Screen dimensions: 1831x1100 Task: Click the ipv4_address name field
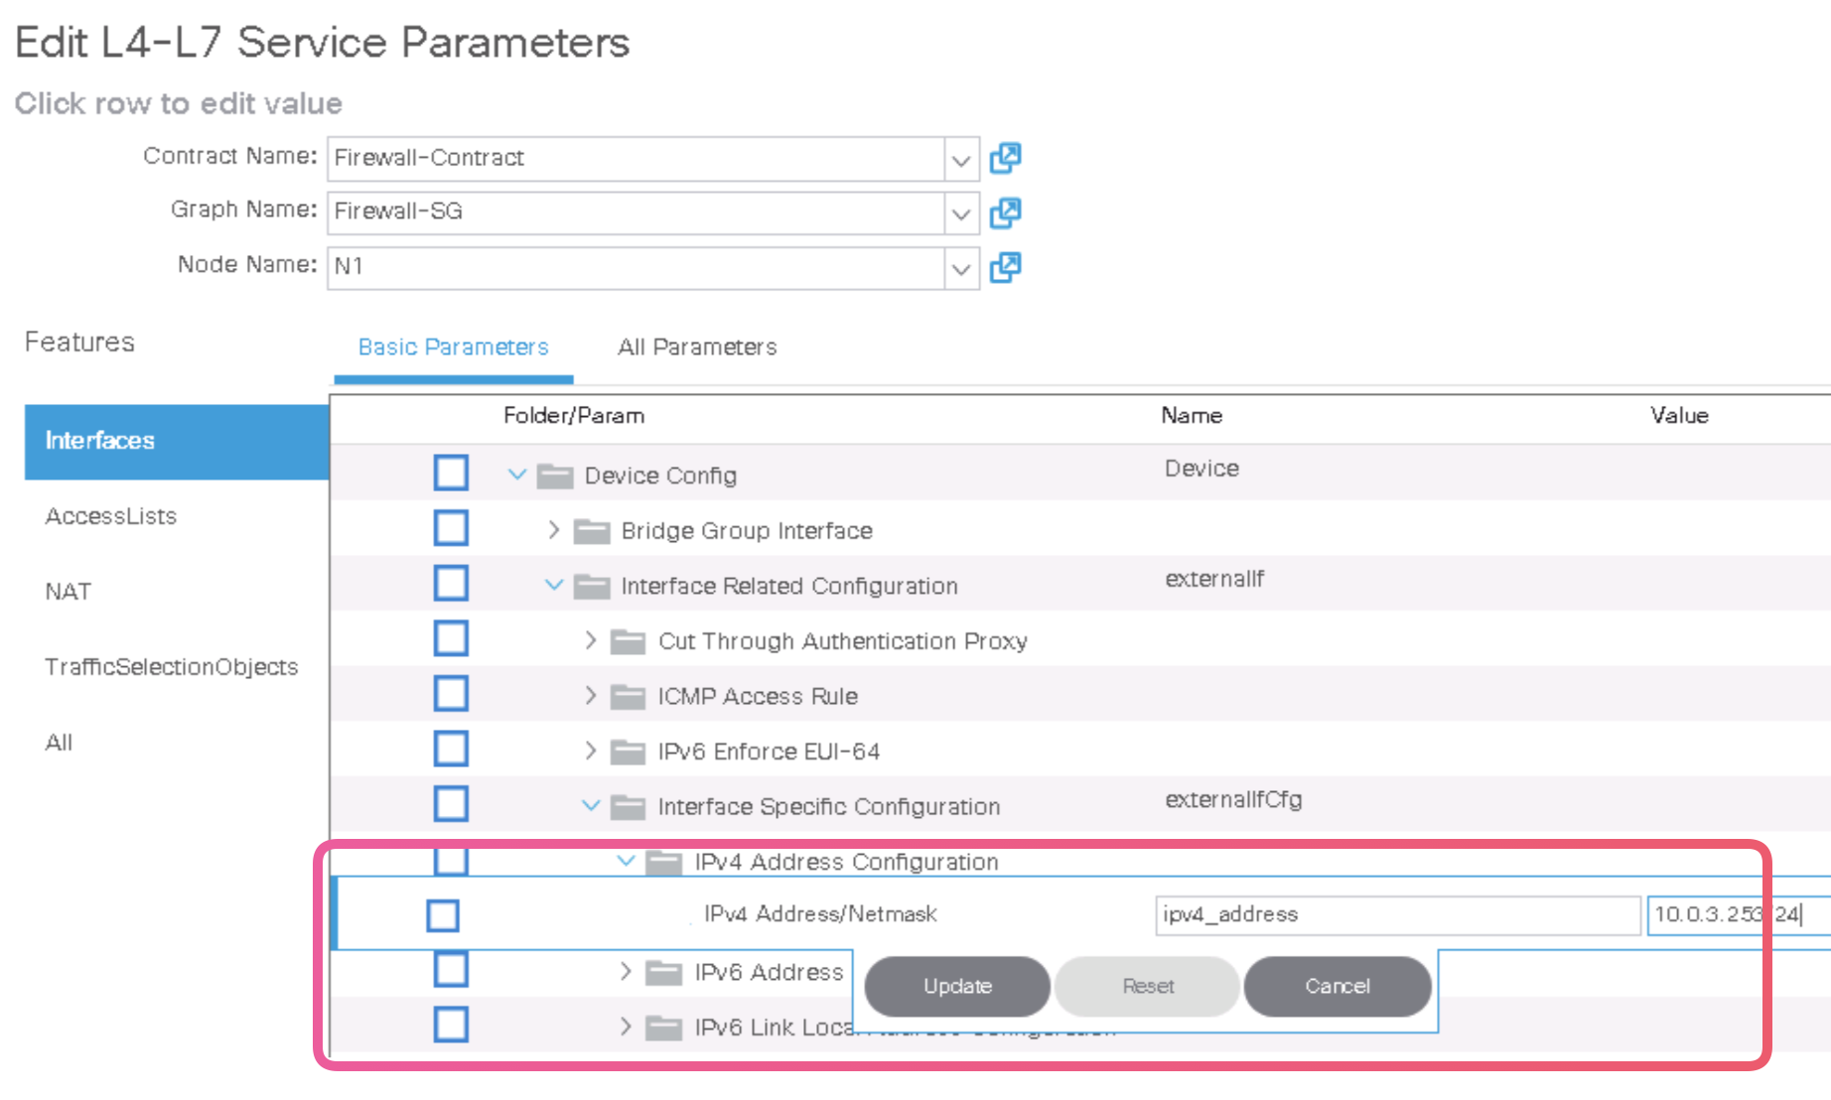[1396, 914]
